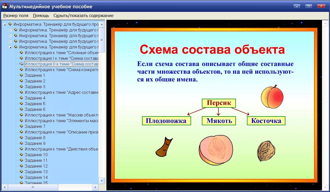
Task: Select Иллюстрация II к теме "Схема состава"
Action: (x=62, y=64)
